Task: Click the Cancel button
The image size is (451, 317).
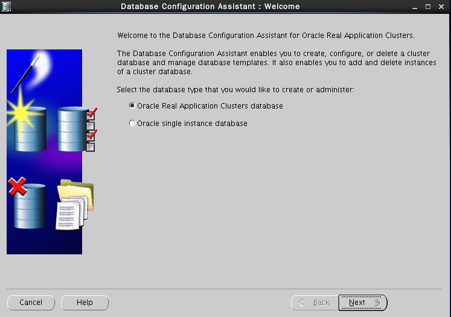Action: tap(31, 303)
